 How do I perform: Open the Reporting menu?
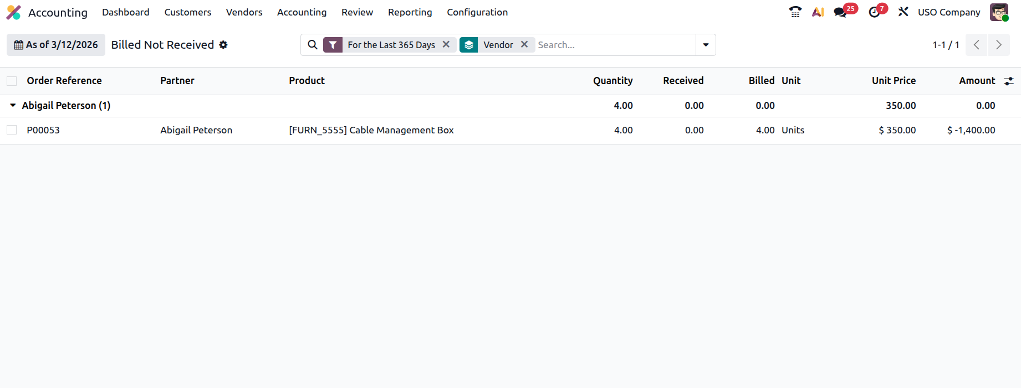(410, 12)
